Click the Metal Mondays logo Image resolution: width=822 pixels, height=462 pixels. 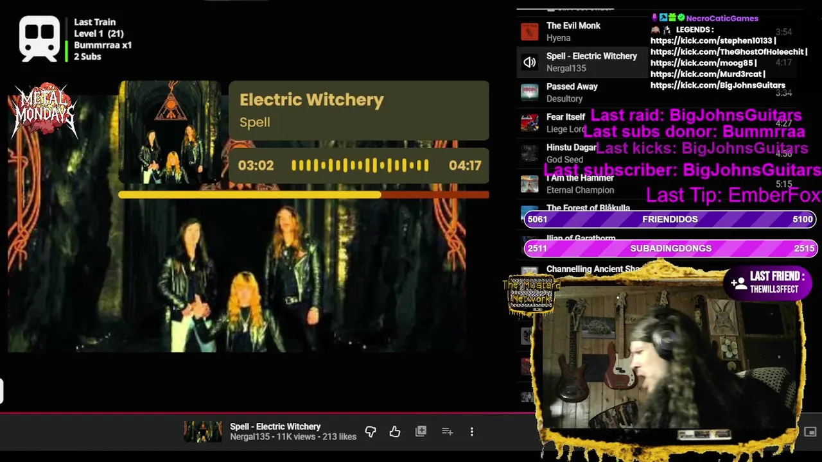tap(44, 111)
